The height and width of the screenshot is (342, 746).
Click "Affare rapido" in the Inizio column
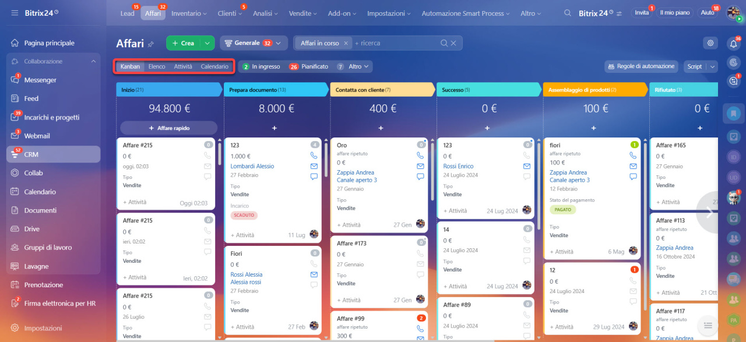pyautogui.click(x=169, y=128)
